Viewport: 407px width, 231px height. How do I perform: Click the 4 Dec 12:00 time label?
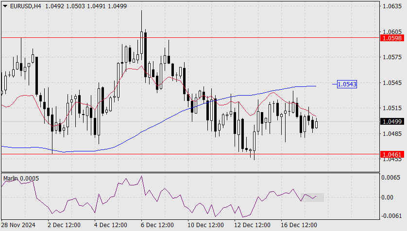[111, 225]
